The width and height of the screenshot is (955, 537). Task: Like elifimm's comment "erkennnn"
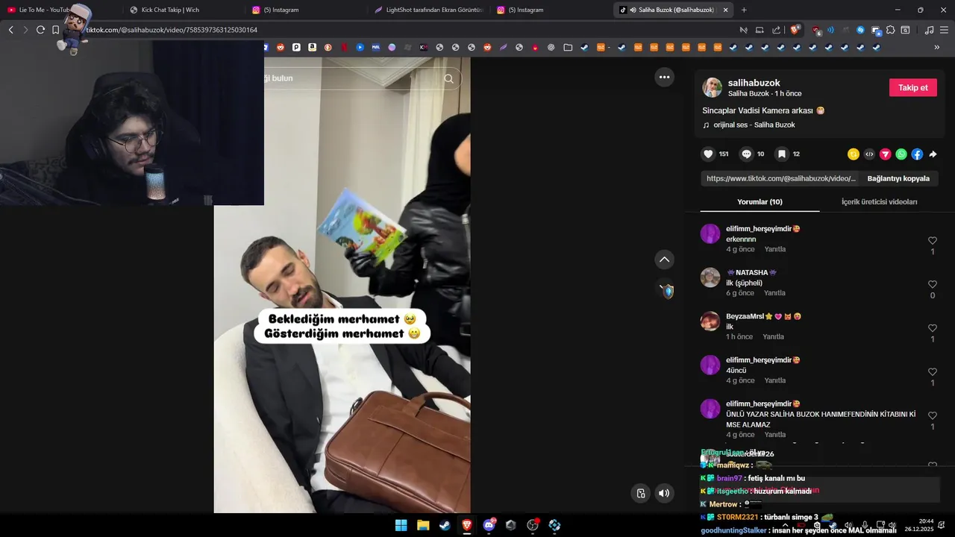(x=933, y=241)
